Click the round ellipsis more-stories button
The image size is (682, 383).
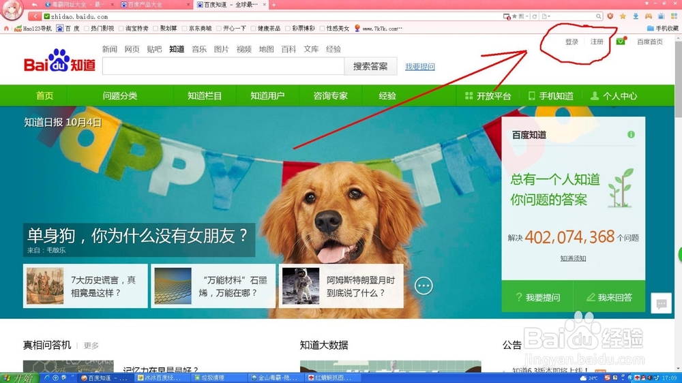pos(424,286)
